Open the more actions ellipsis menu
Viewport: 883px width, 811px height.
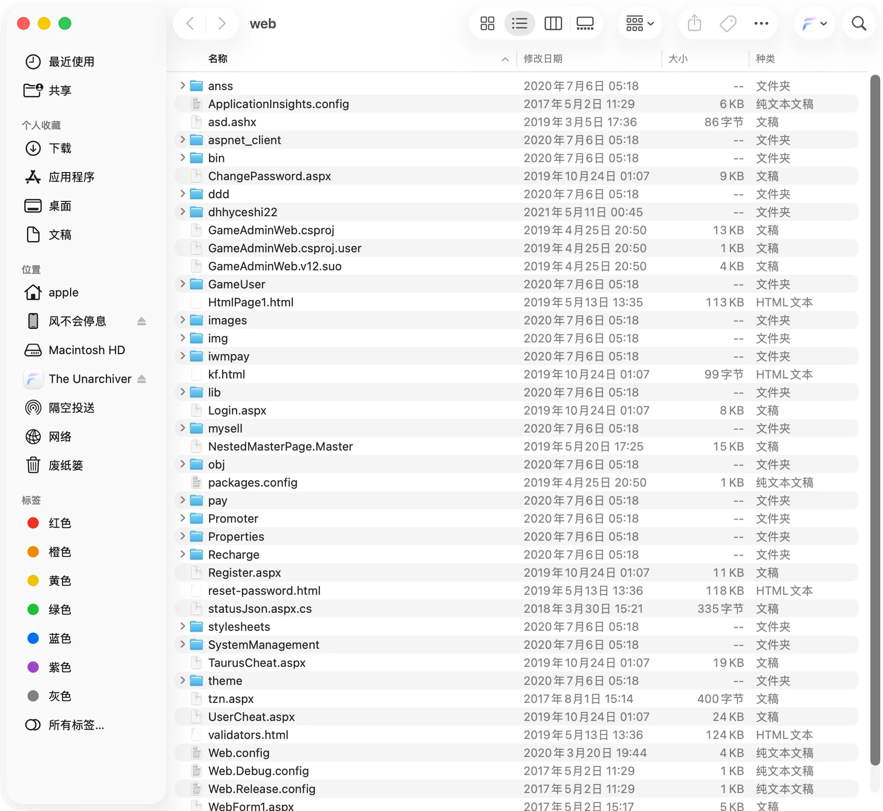pos(761,23)
